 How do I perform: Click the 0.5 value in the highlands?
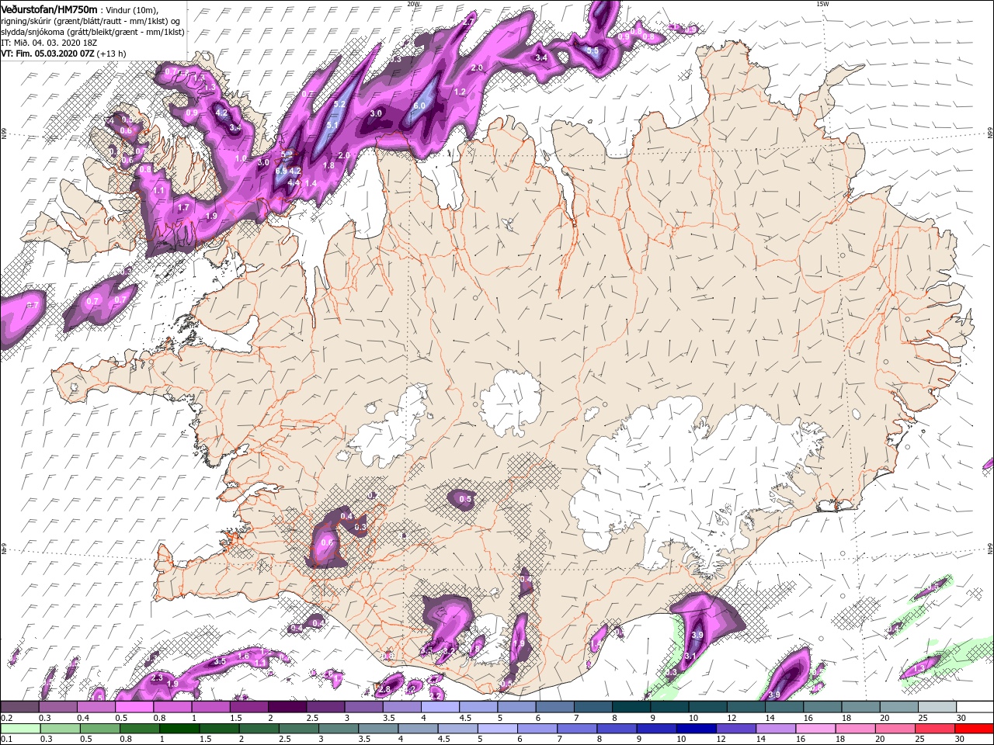click(x=466, y=499)
